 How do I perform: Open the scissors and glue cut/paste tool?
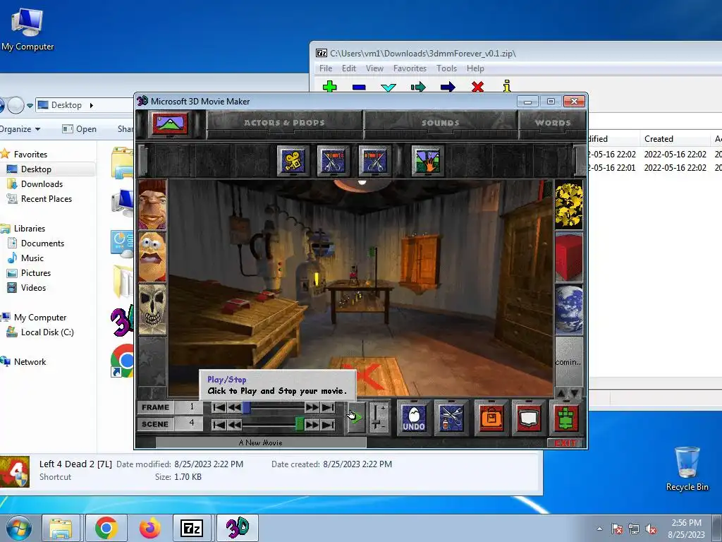tap(451, 418)
